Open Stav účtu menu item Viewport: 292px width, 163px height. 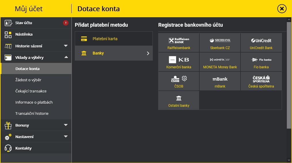36,23
